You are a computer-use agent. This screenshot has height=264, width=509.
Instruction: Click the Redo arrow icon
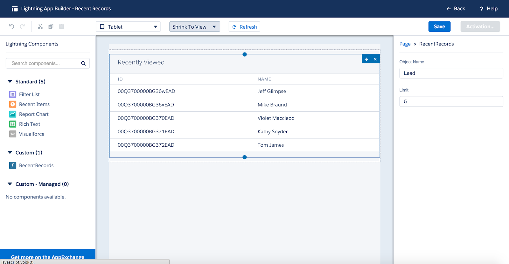tap(22, 26)
